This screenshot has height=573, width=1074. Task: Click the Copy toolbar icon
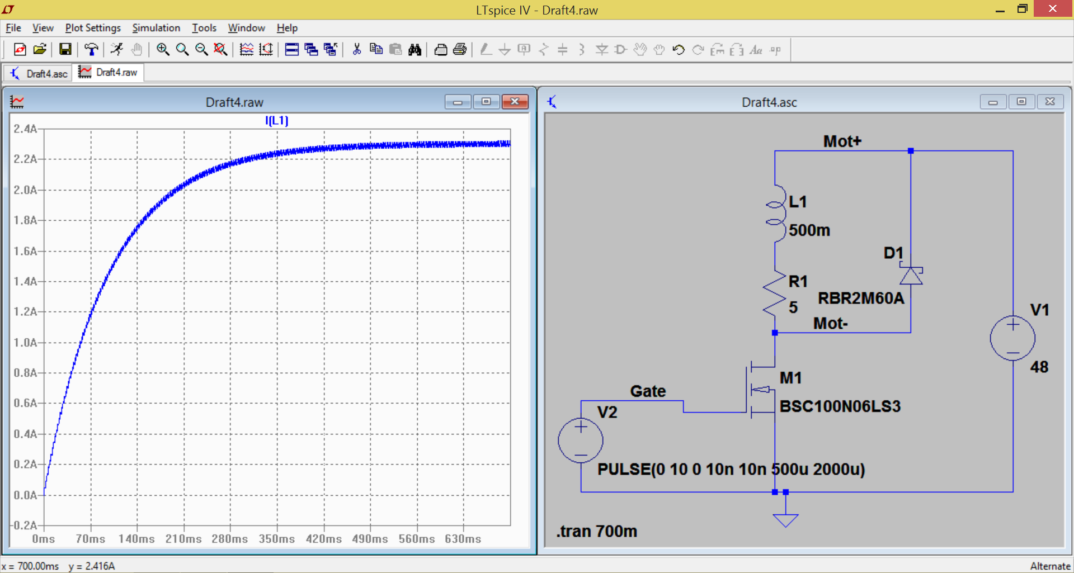point(376,50)
